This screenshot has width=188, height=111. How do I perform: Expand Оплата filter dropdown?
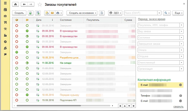pos(181,50)
